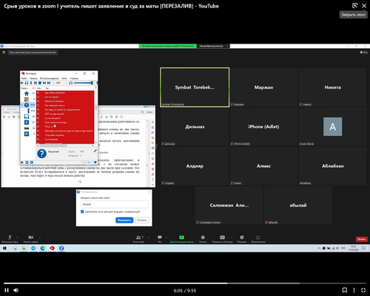Click the blue Изменить button
The height and width of the screenshot is (296, 370).
[x=124, y=220]
